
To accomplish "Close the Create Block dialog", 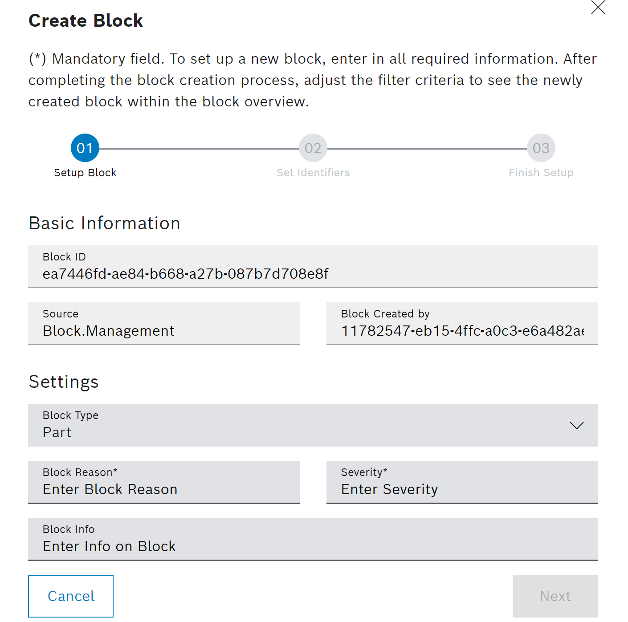I will 598,7.
